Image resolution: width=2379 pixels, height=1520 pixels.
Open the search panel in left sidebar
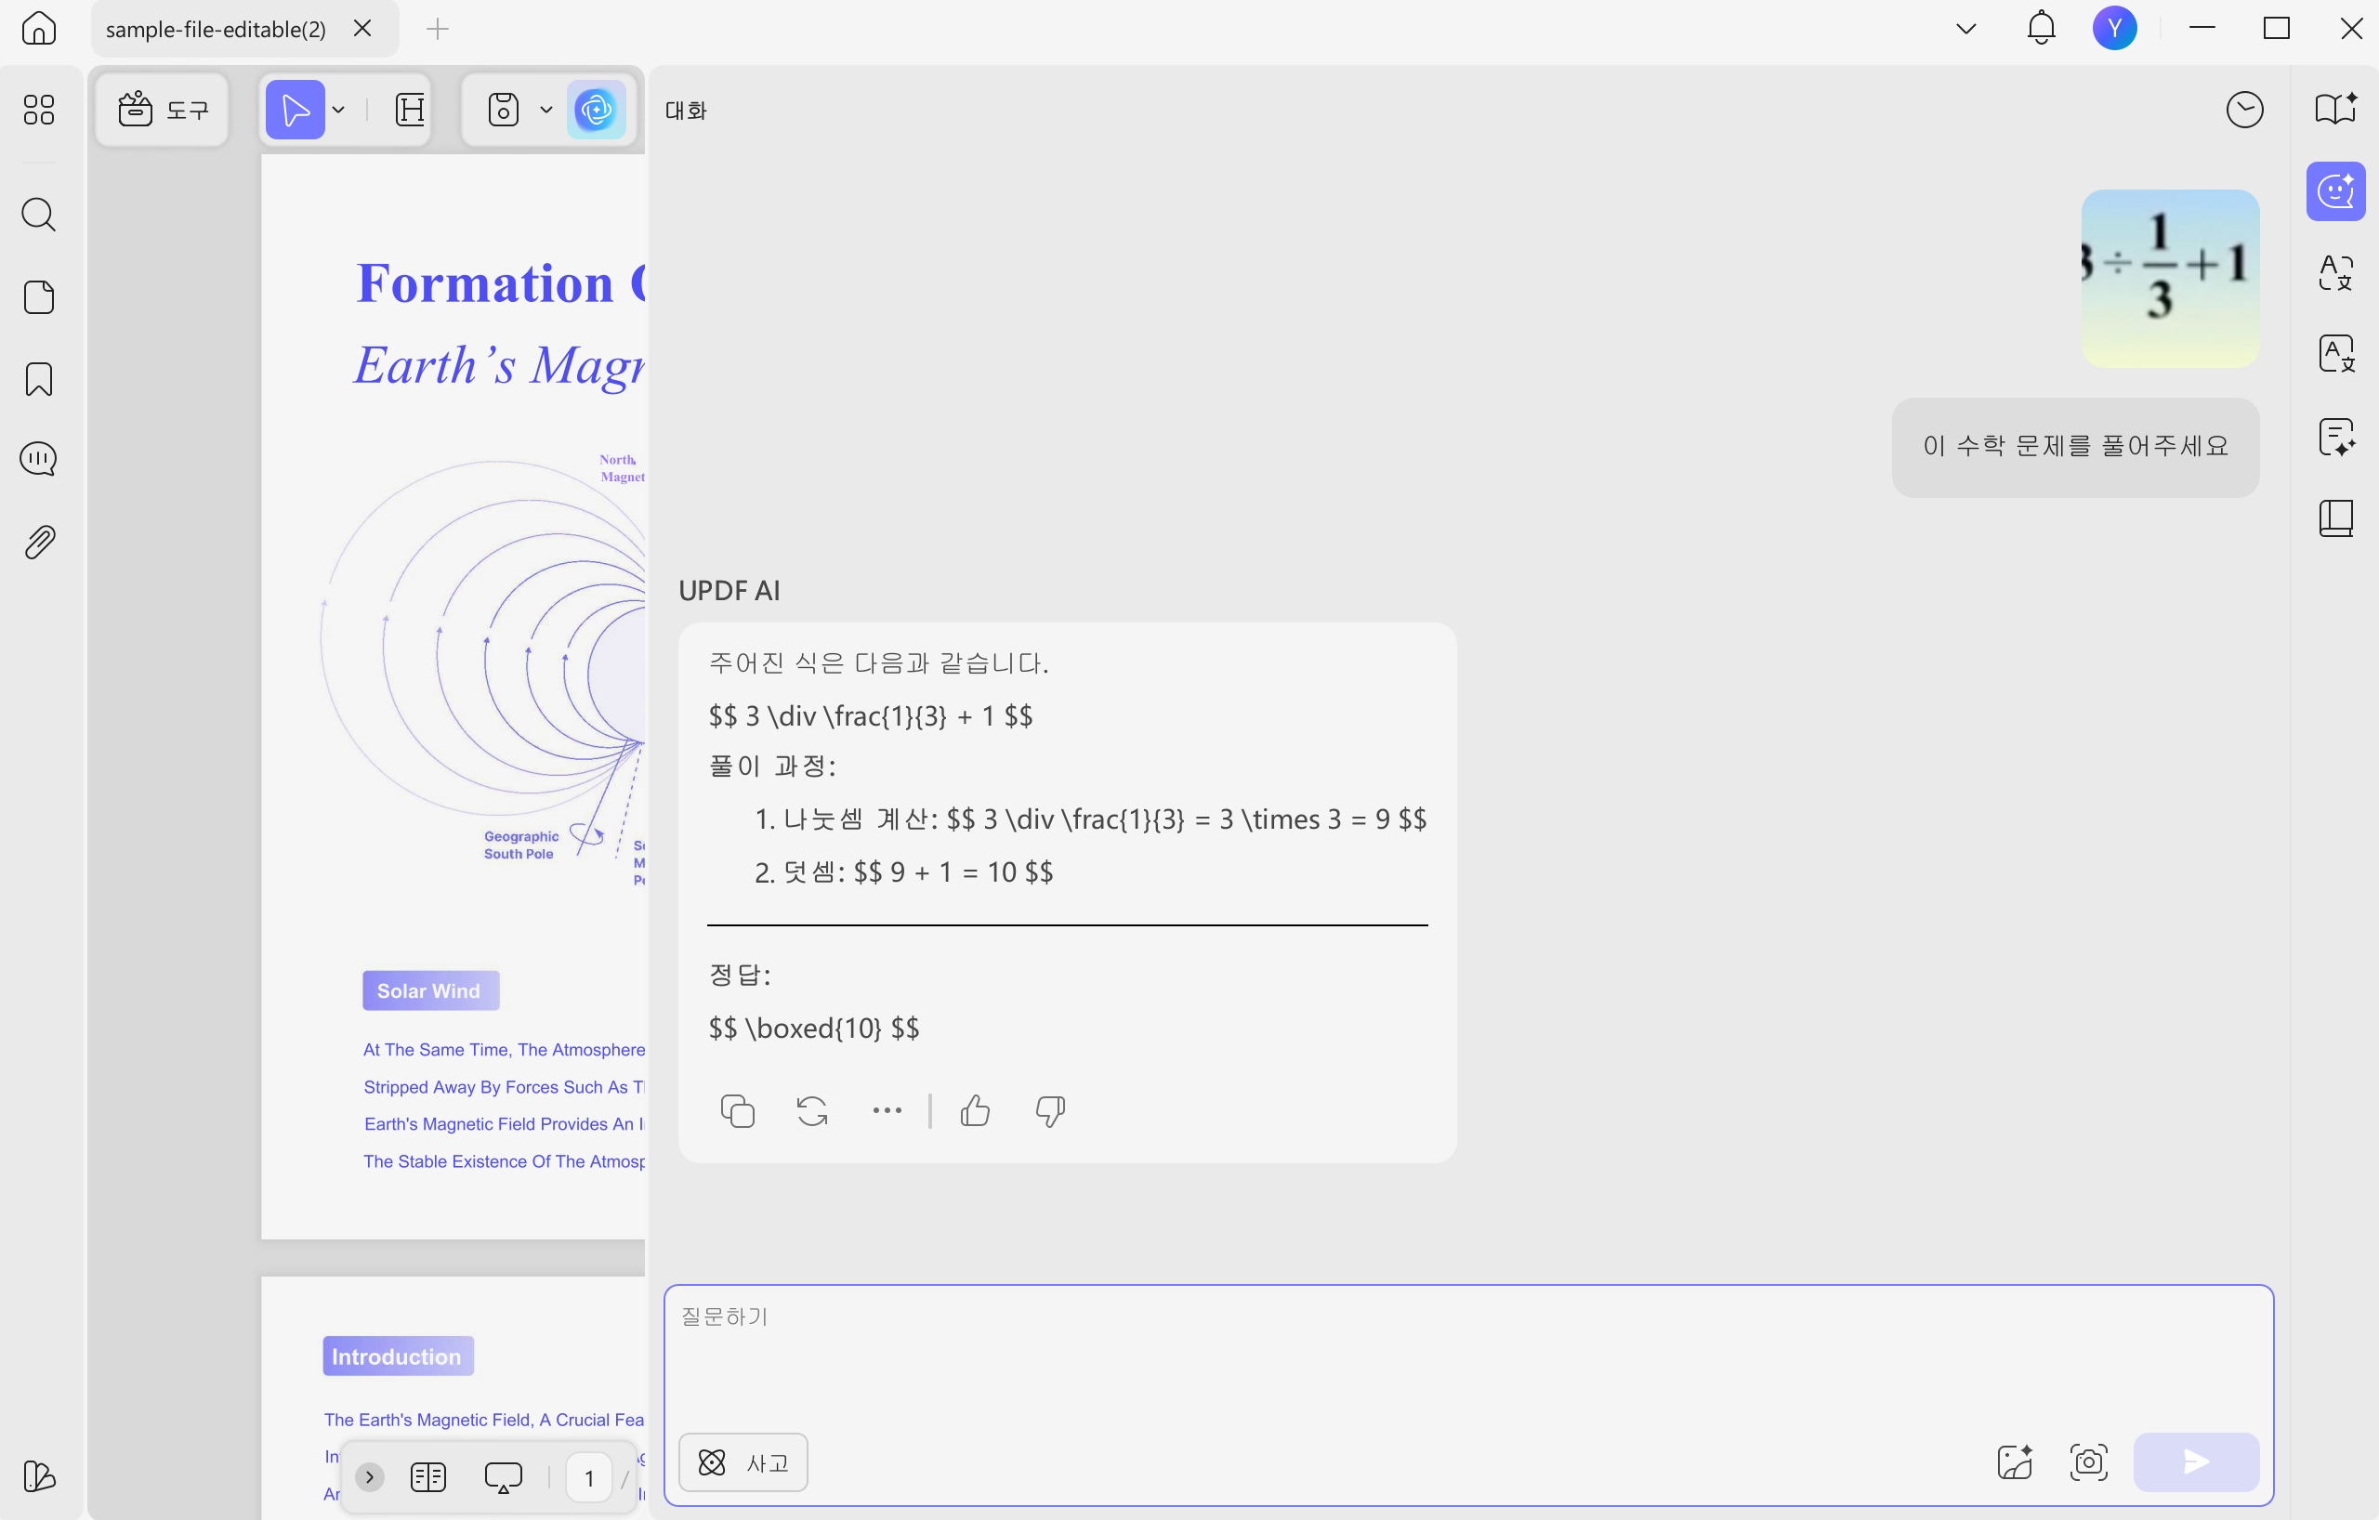tap(38, 215)
